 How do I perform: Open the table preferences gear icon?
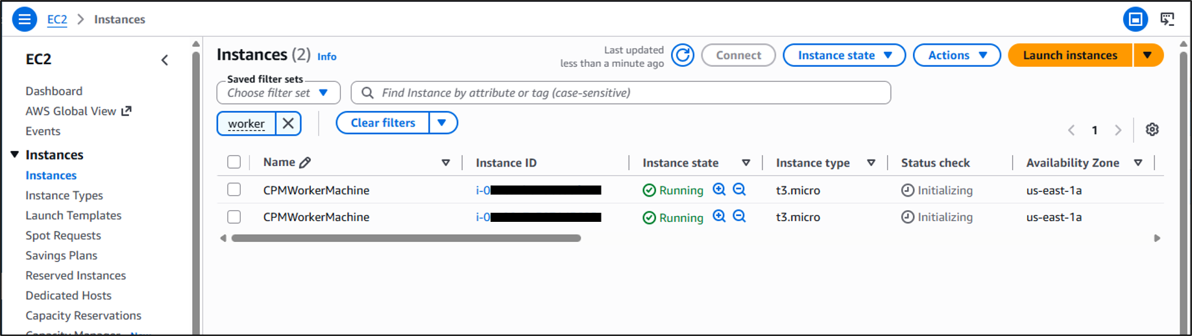tap(1152, 130)
